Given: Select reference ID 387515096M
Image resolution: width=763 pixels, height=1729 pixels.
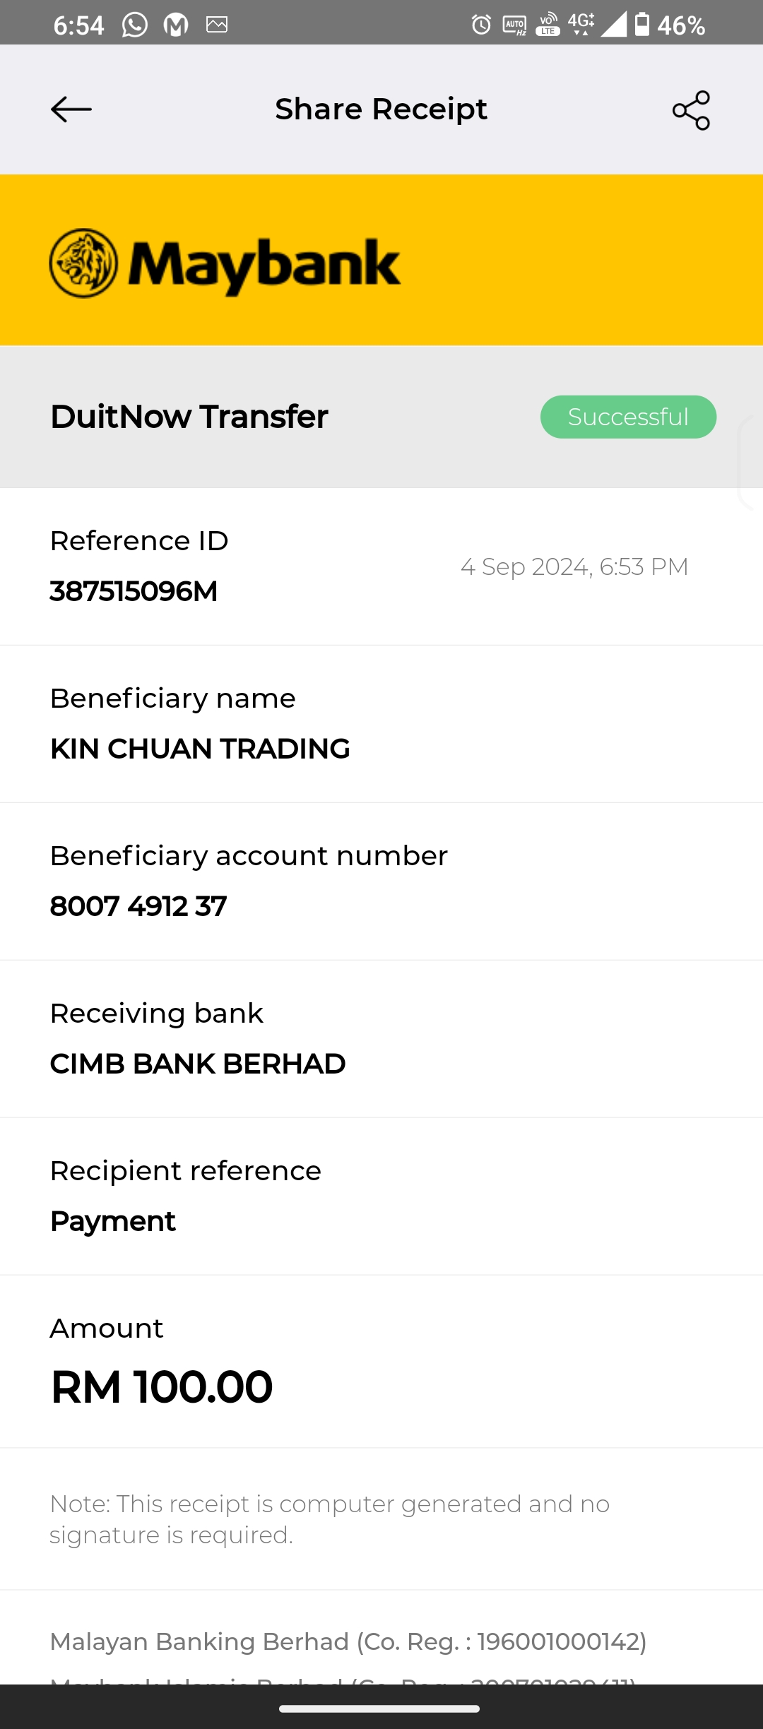Looking at the screenshot, I should click(134, 591).
